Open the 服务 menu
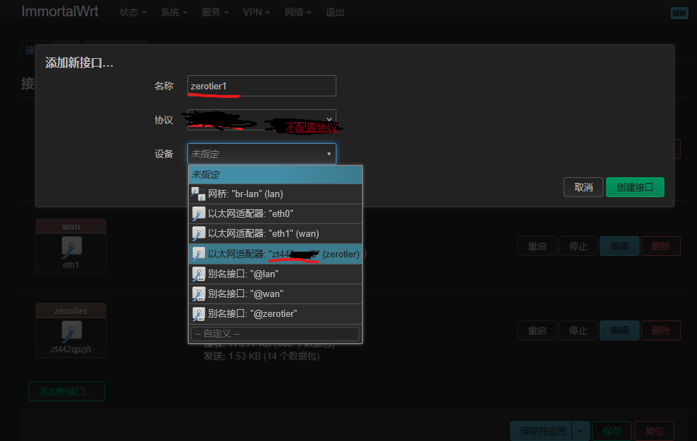Screen dimensions: 697x441 coord(215,13)
